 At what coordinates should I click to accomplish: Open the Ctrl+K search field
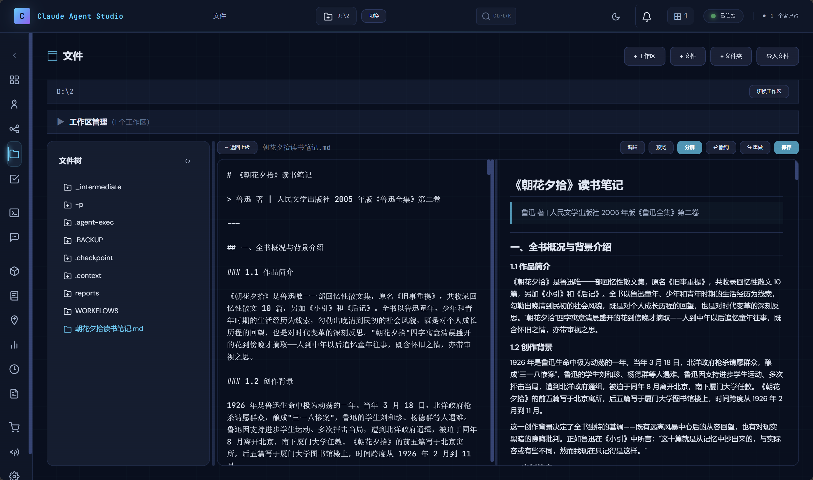click(496, 16)
